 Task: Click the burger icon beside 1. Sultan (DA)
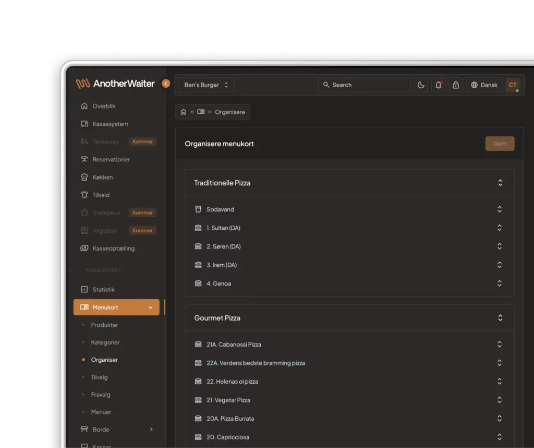click(x=198, y=228)
